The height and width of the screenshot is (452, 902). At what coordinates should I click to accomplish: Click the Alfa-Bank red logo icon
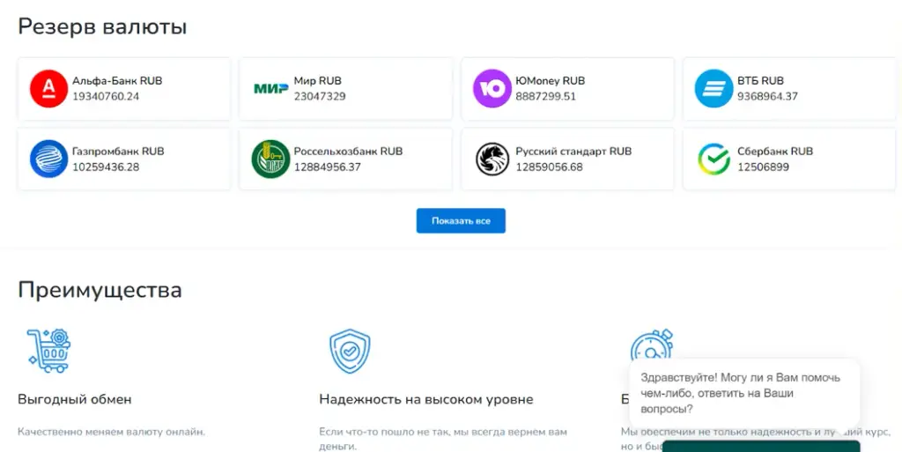click(49, 89)
